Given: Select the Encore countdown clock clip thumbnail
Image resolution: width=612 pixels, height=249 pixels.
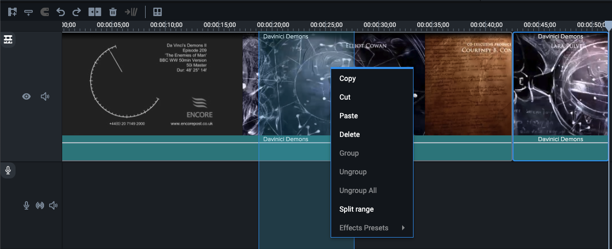Looking at the screenshot, I should 152,84.
